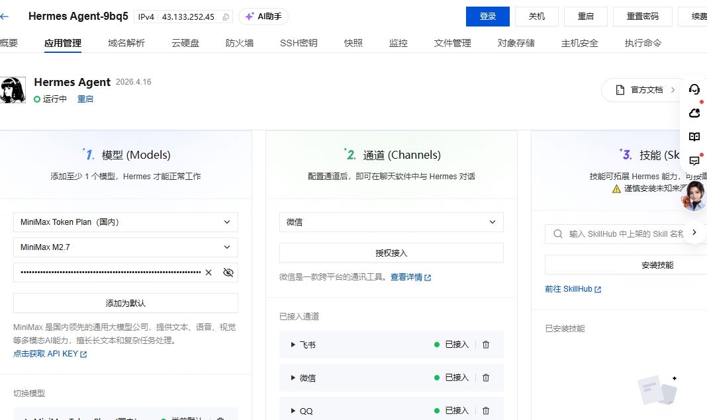707x420 pixels.
Task: Open the 文件管理 tab
Action: coord(452,43)
